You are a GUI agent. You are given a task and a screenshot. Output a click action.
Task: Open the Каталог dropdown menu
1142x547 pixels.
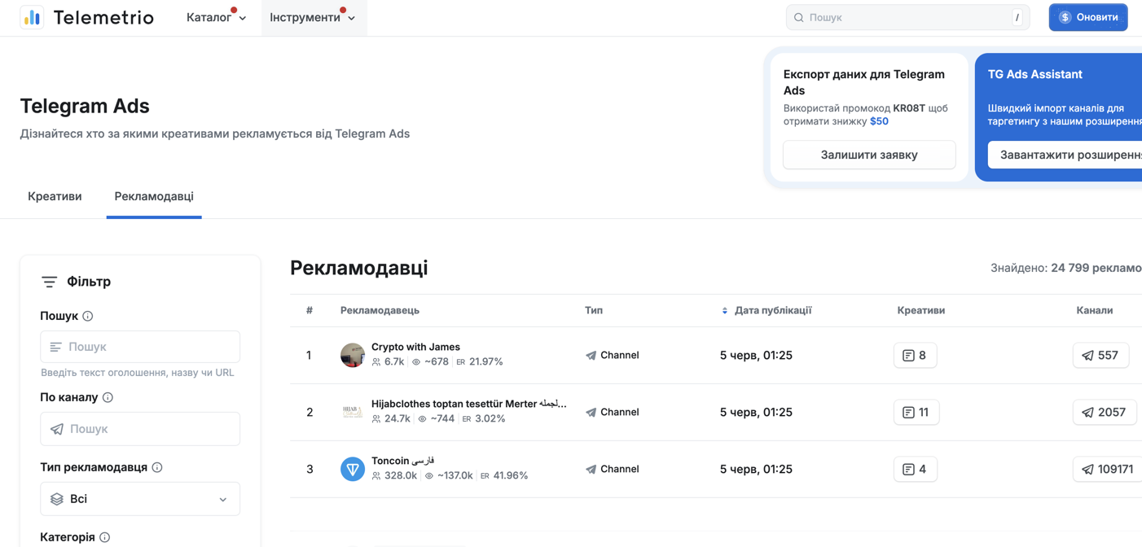pos(214,17)
